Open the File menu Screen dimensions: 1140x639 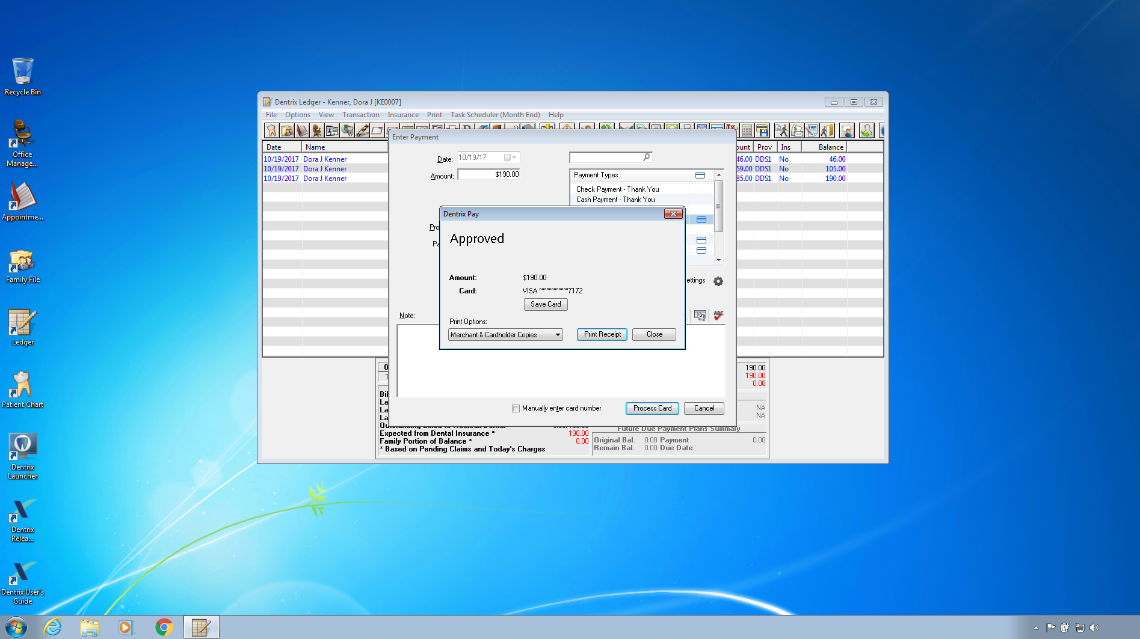(271, 115)
